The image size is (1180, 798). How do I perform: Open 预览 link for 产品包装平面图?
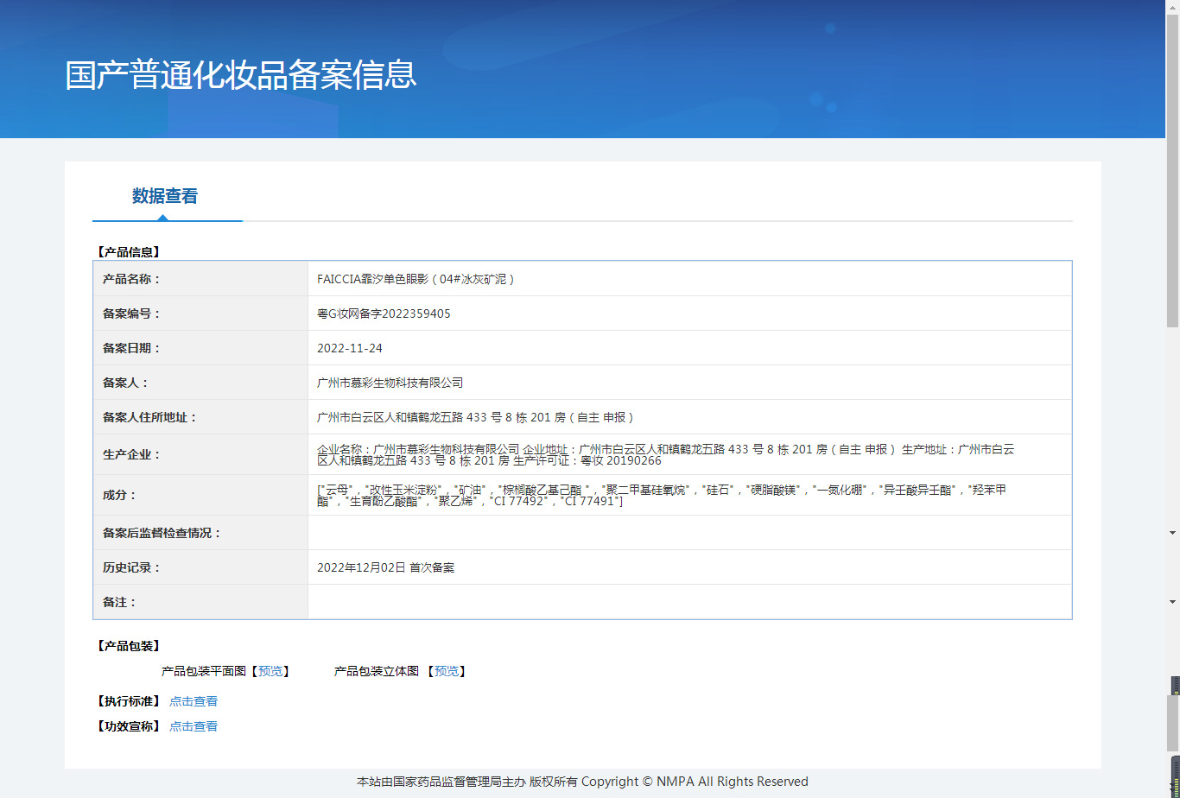(x=270, y=671)
